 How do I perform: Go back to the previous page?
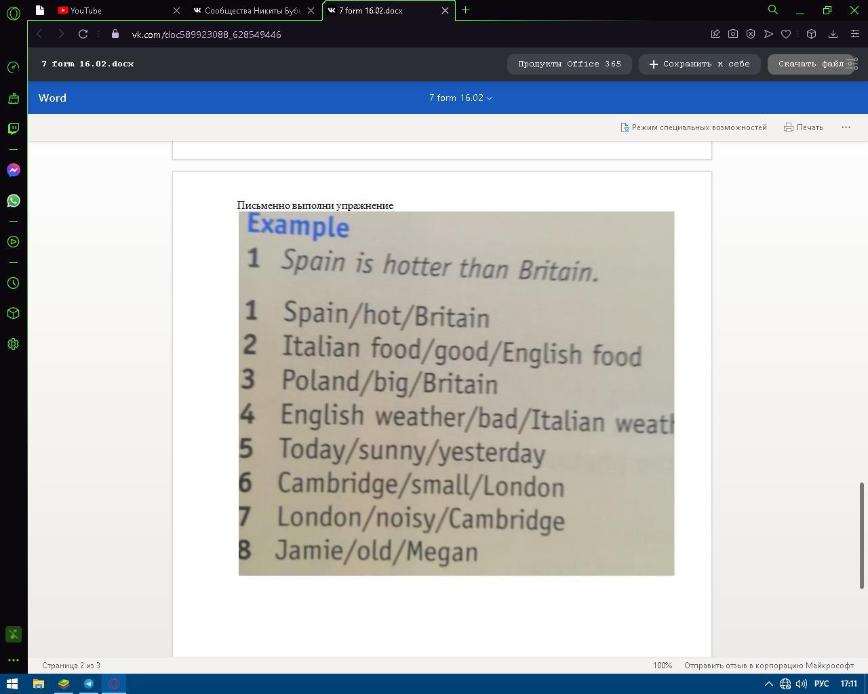[x=39, y=34]
